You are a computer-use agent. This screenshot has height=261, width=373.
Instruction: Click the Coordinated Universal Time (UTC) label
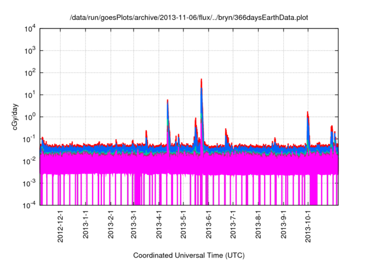(189, 255)
